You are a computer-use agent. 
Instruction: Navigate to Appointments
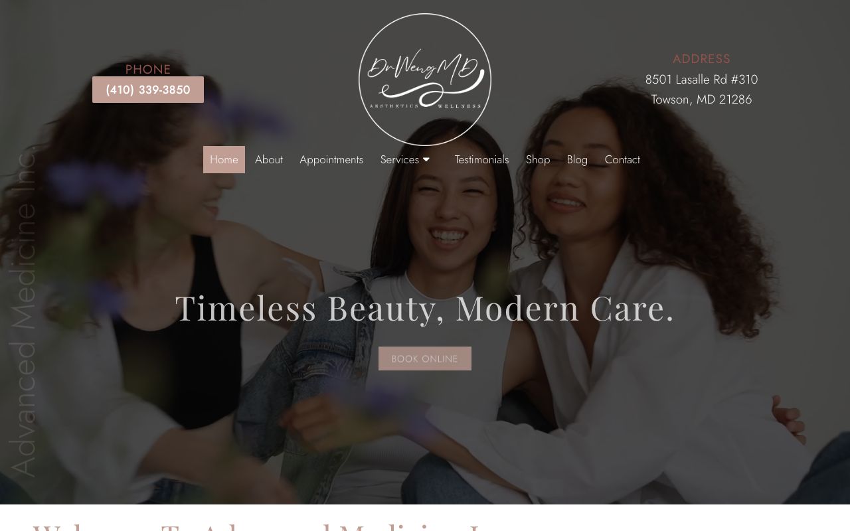331,159
